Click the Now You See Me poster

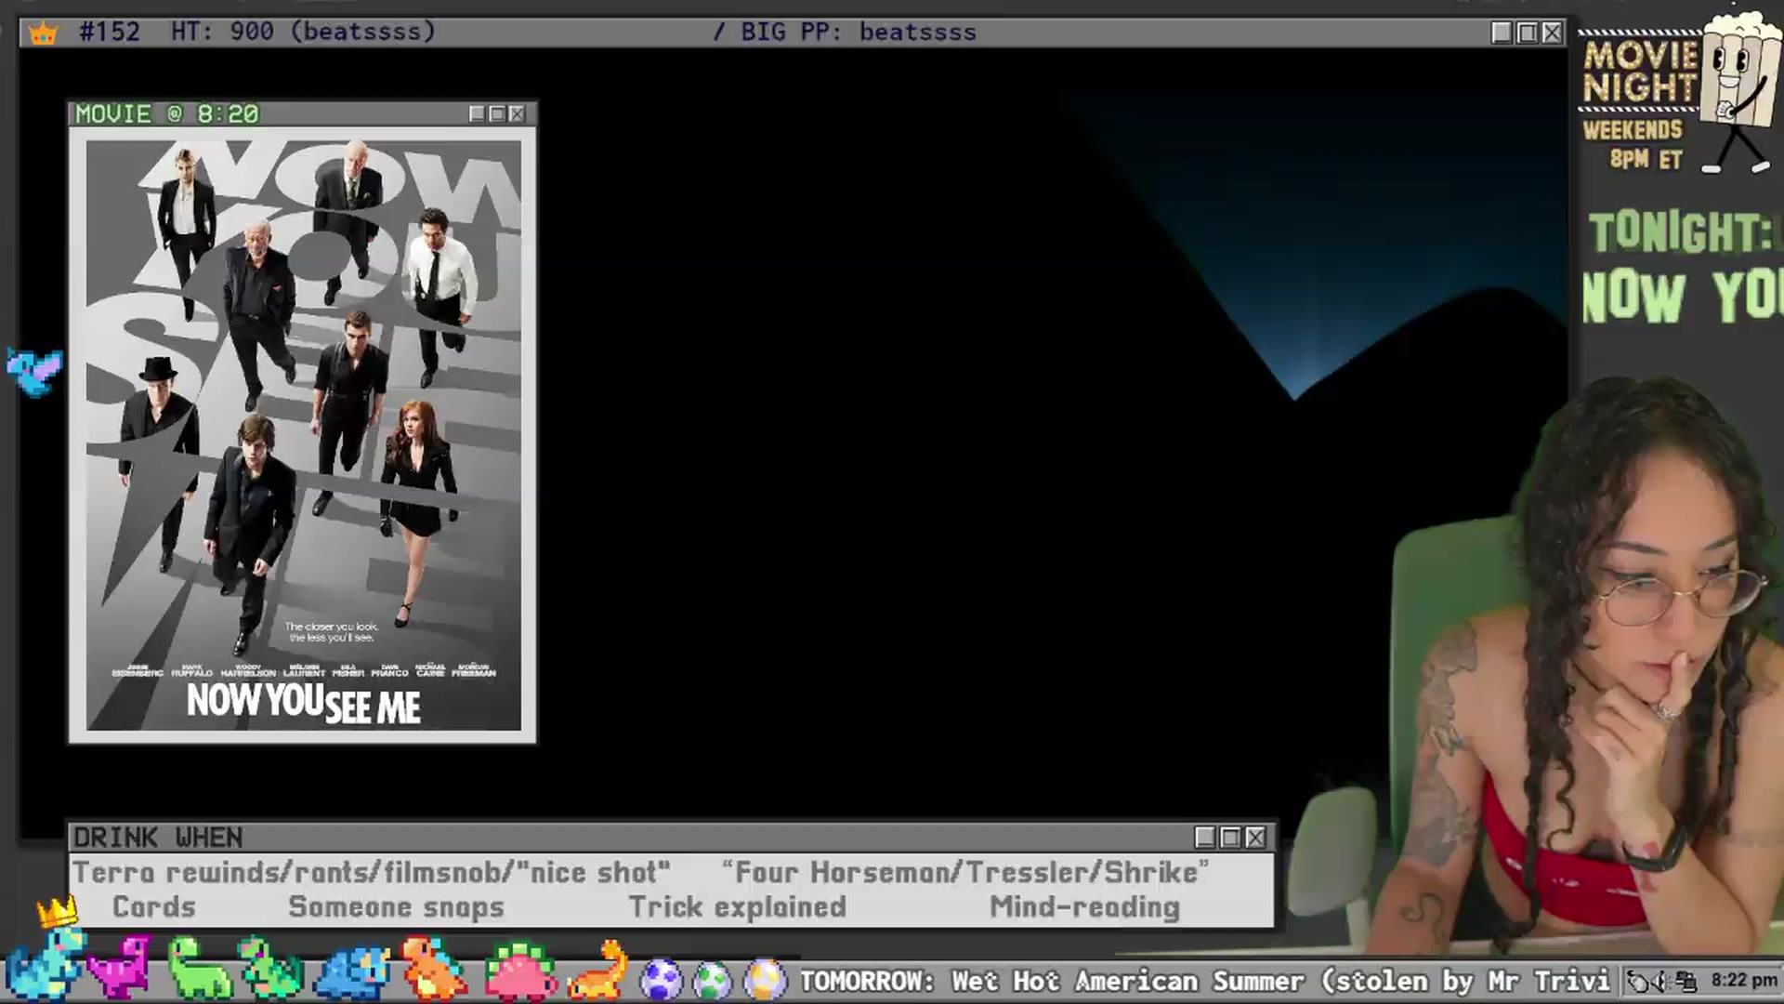coord(304,435)
